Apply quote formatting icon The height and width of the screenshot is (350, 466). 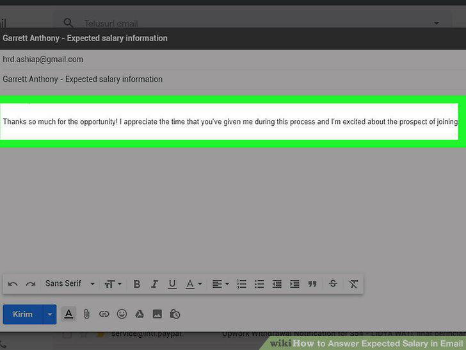click(x=312, y=284)
